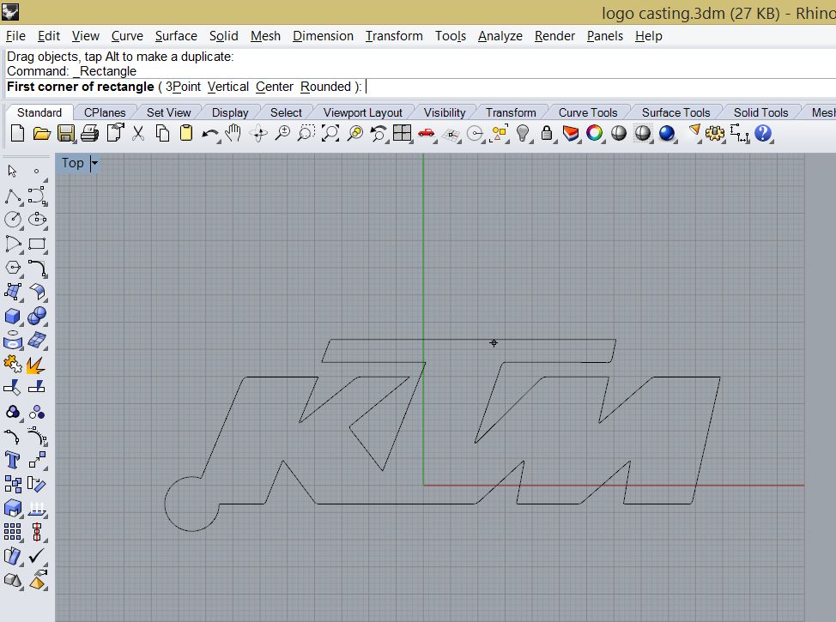
Task: Select the Circle tool in left toolbar
Action: [x=13, y=220]
